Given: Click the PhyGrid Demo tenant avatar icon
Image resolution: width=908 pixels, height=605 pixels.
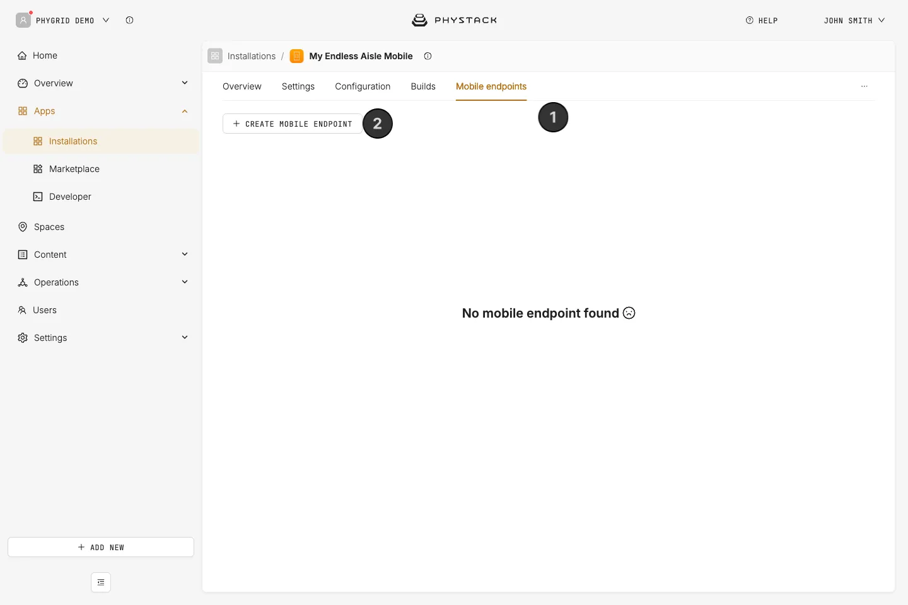Looking at the screenshot, I should pos(23,20).
